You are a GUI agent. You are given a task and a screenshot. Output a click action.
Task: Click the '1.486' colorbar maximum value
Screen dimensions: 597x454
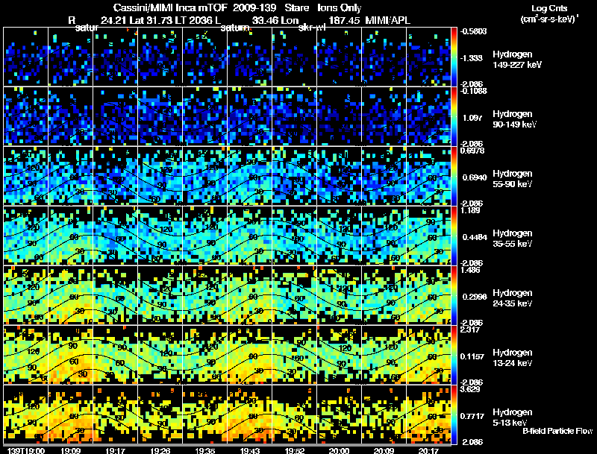click(470, 270)
